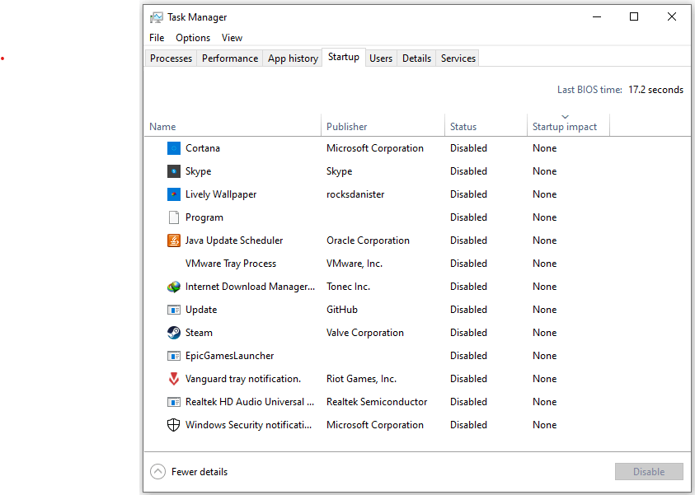
Task: Open the View menu
Action: pos(232,38)
